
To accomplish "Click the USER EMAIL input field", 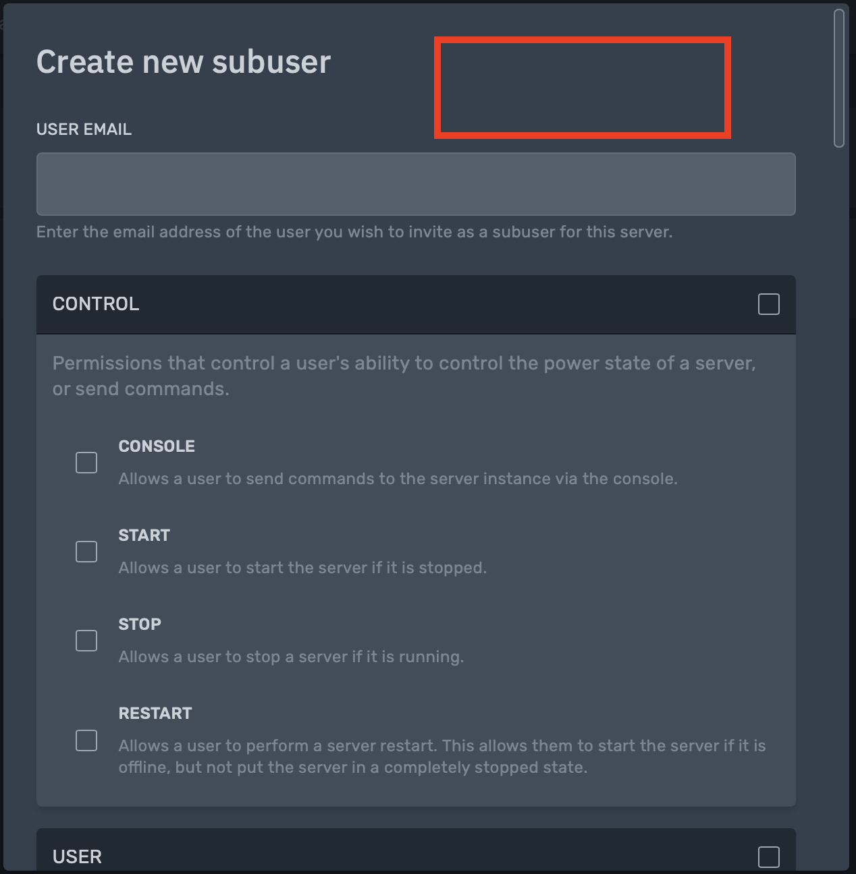I will (415, 183).
